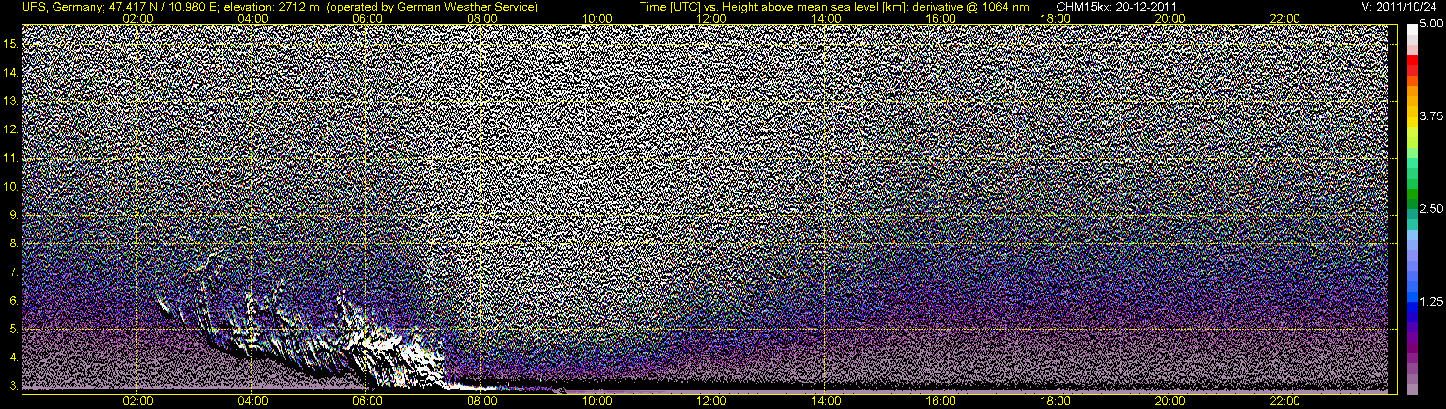Pick the red segment of the colorbar
Screen dimensions: 1446x409
click(x=1412, y=61)
